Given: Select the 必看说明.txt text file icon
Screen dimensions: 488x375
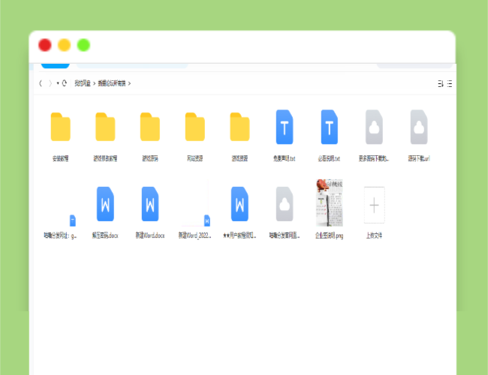Looking at the screenshot, I should (330, 127).
